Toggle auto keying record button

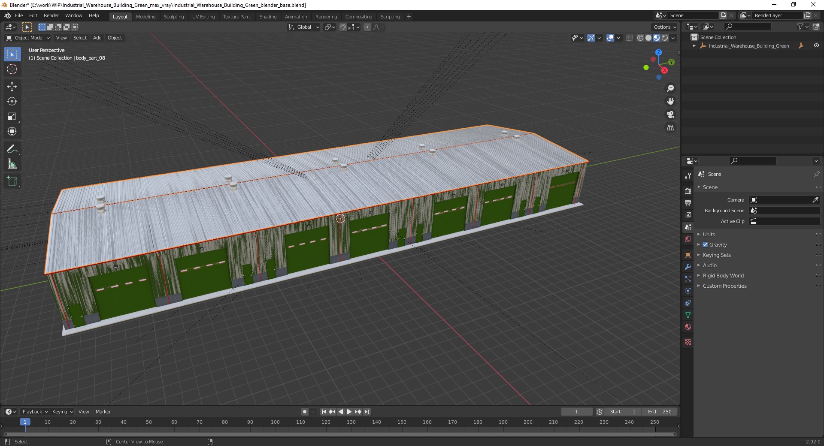[x=305, y=412]
